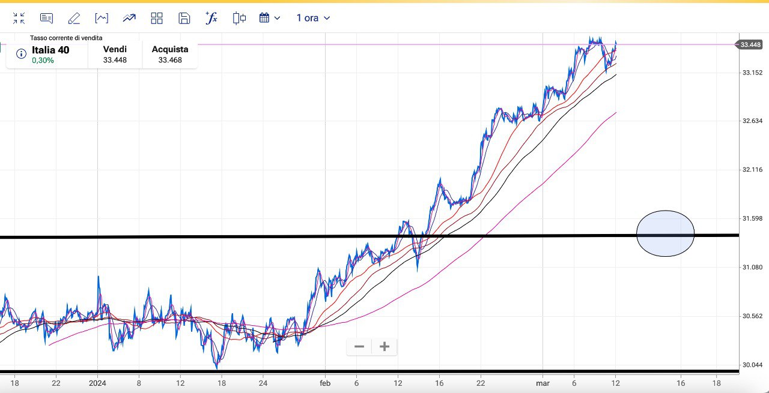Click the info icon next to Italia 40
The width and height of the screenshot is (769, 393).
[21, 54]
